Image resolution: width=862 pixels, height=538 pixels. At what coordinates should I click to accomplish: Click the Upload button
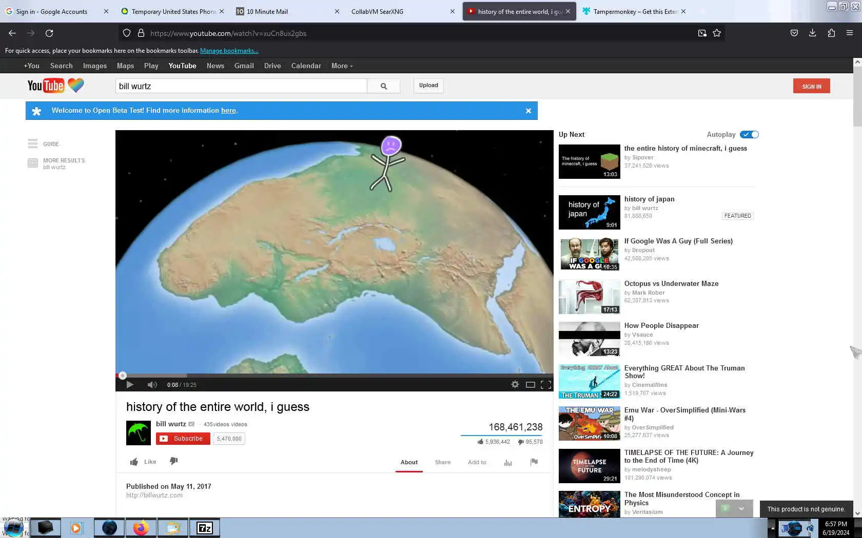pyautogui.click(x=428, y=86)
